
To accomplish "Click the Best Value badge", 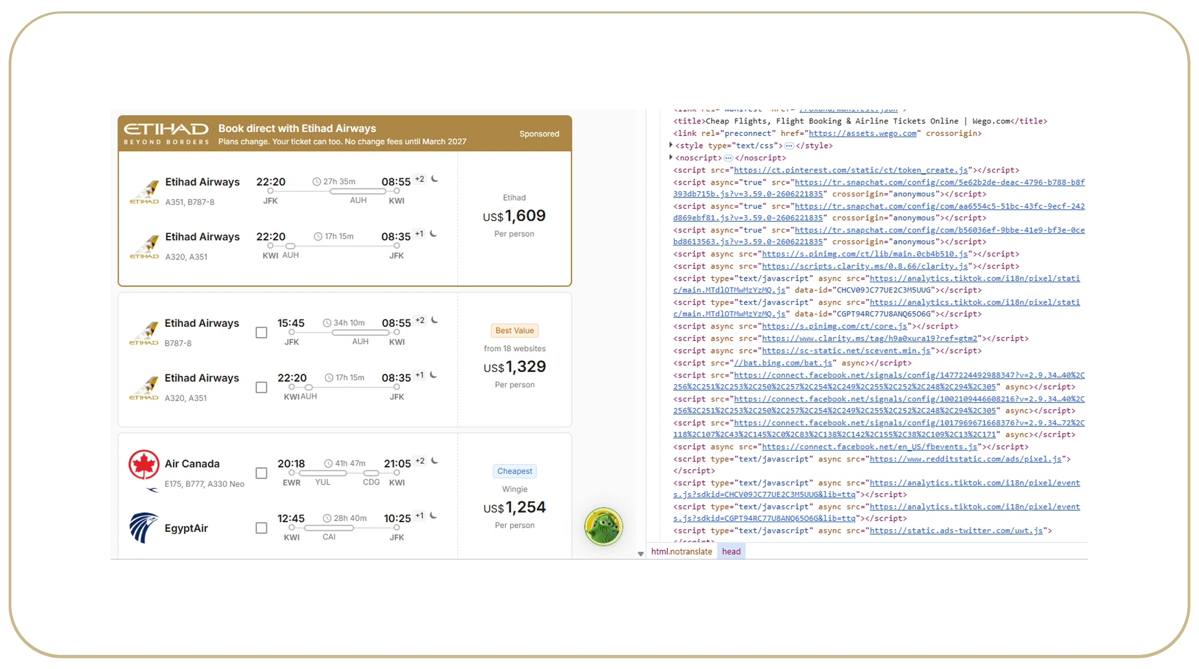I will click(x=515, y=331).
